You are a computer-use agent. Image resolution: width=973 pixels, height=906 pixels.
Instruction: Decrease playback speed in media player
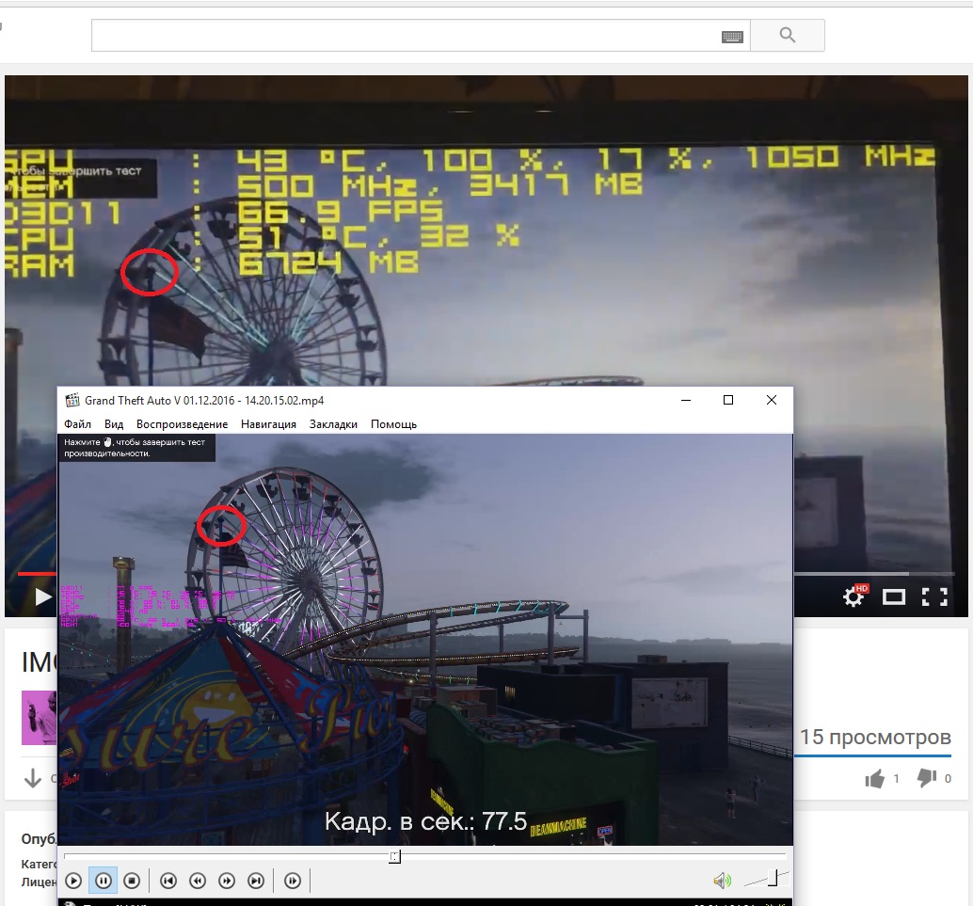[x=198, y=881]
